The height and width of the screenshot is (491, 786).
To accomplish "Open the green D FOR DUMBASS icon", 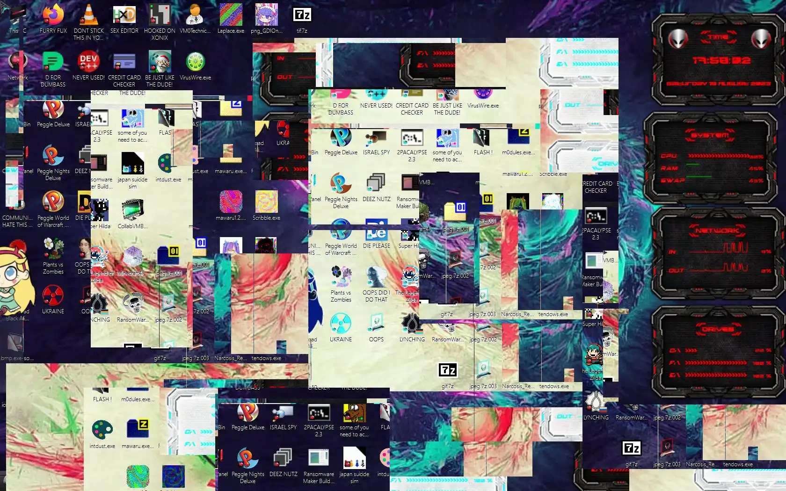I will click(x=53, y=62).
